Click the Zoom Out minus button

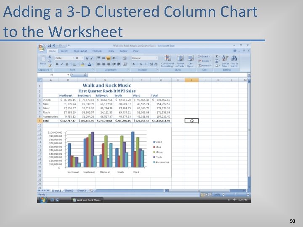tap(223, 195)
